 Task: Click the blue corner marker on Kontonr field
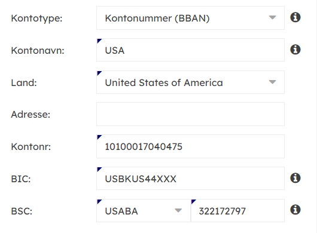[99, 137]
